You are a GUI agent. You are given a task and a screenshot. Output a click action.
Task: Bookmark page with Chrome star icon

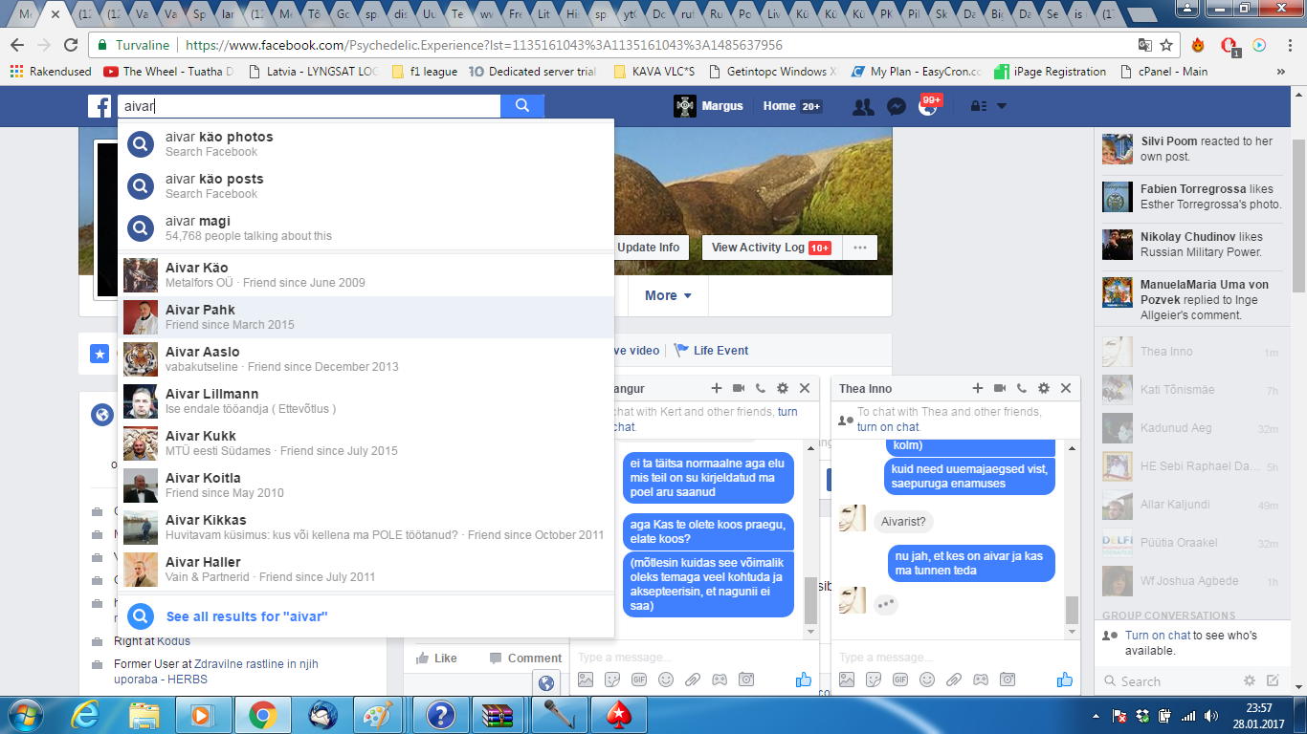coord(1166,45)
